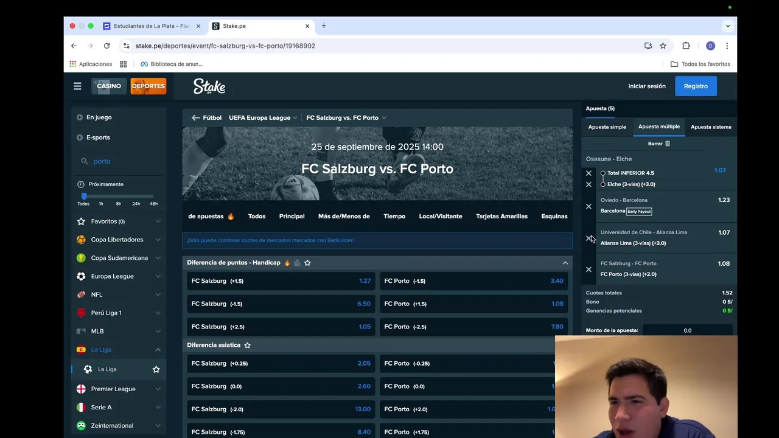Expand the Premier League sidebar section
The width and height of the screenshot is (779, 438).
[x=158, y=389]
